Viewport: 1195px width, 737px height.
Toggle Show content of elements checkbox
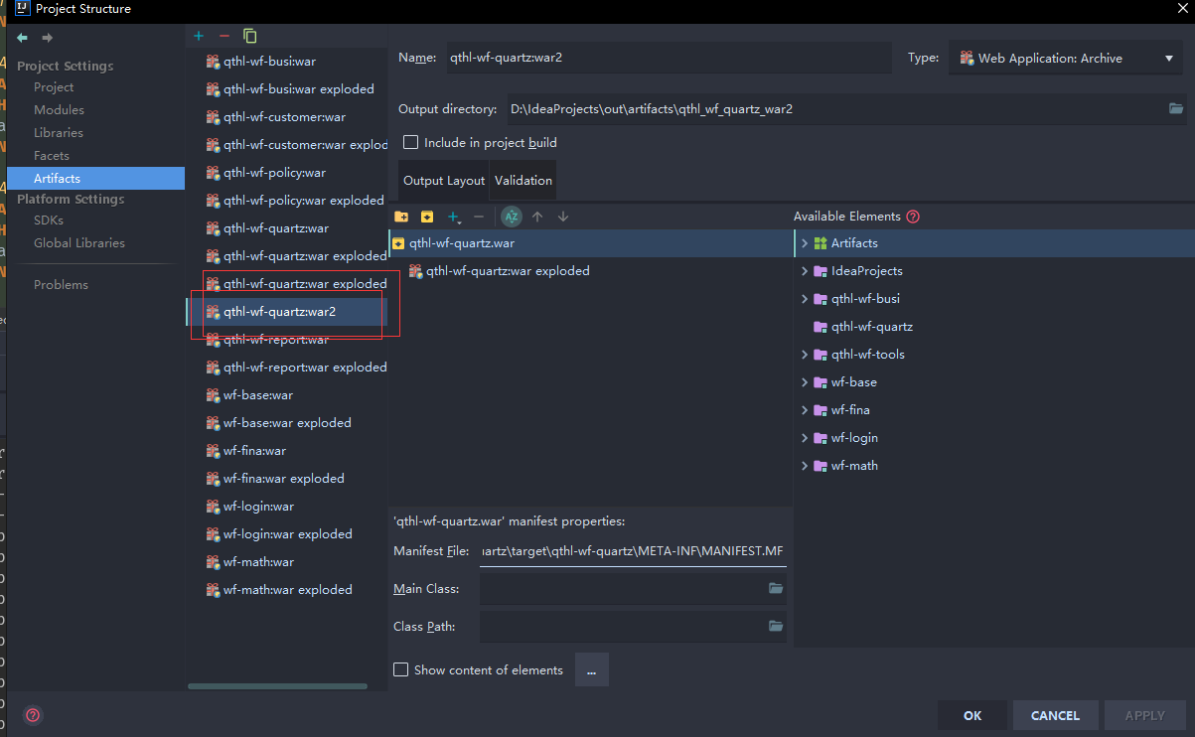point(400,669)
